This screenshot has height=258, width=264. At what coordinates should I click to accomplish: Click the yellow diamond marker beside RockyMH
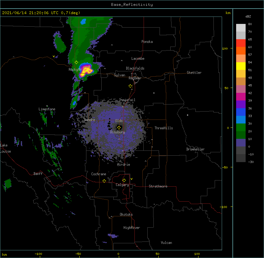[76, 63]
